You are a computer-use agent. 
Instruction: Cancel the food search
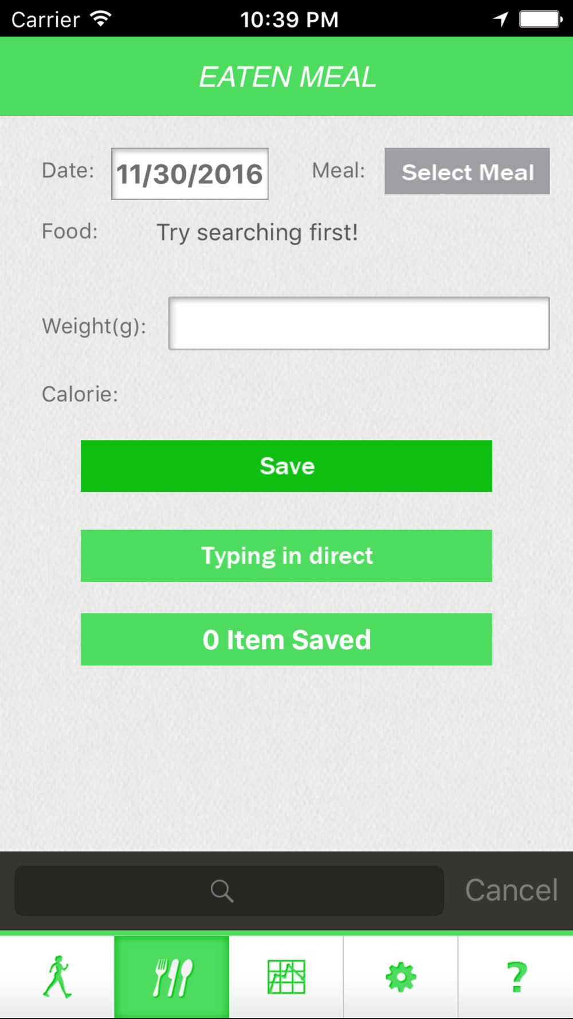pos(511,890)
